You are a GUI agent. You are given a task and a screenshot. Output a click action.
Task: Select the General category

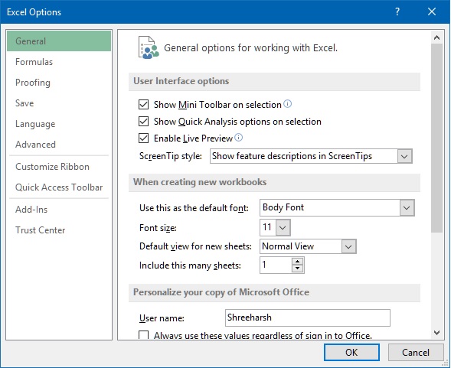pyautogui.click(x=59, y=41)
